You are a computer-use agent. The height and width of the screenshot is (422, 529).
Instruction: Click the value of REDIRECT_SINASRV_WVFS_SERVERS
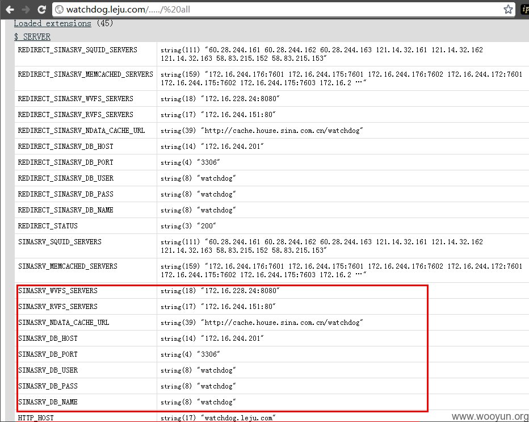pos(220,99)
